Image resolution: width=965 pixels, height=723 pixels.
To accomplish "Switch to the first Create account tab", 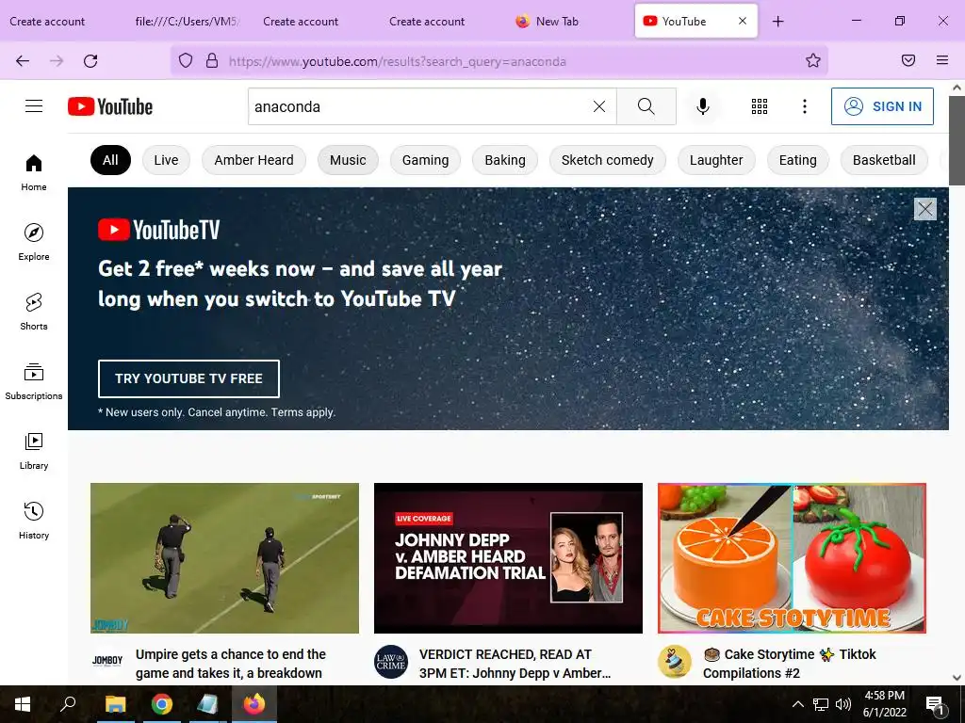I will pos(47,22).
